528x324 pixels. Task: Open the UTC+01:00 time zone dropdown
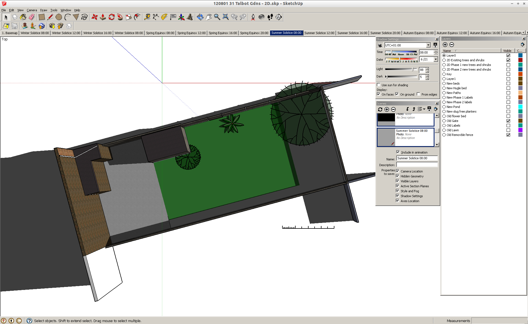pyautogui.click(x=428, y=45)
